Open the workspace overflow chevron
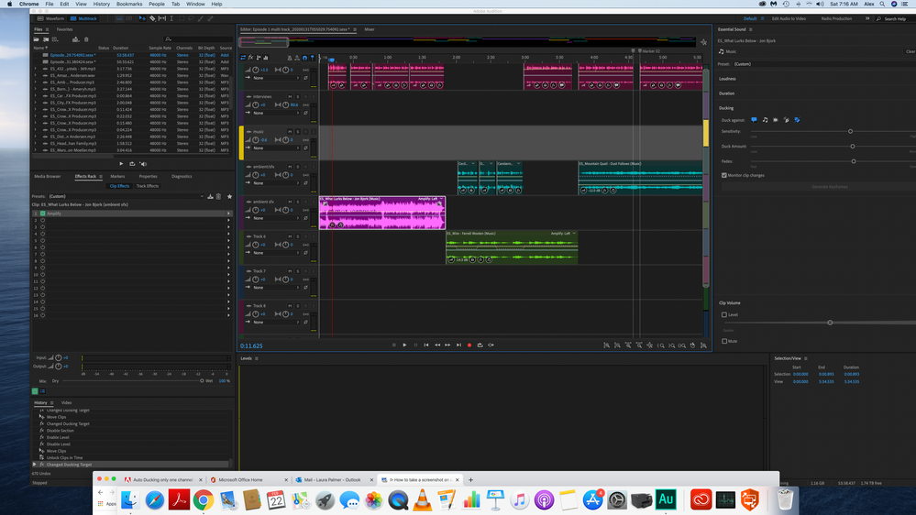The image size is (916, 515). (x=866, y=18)
